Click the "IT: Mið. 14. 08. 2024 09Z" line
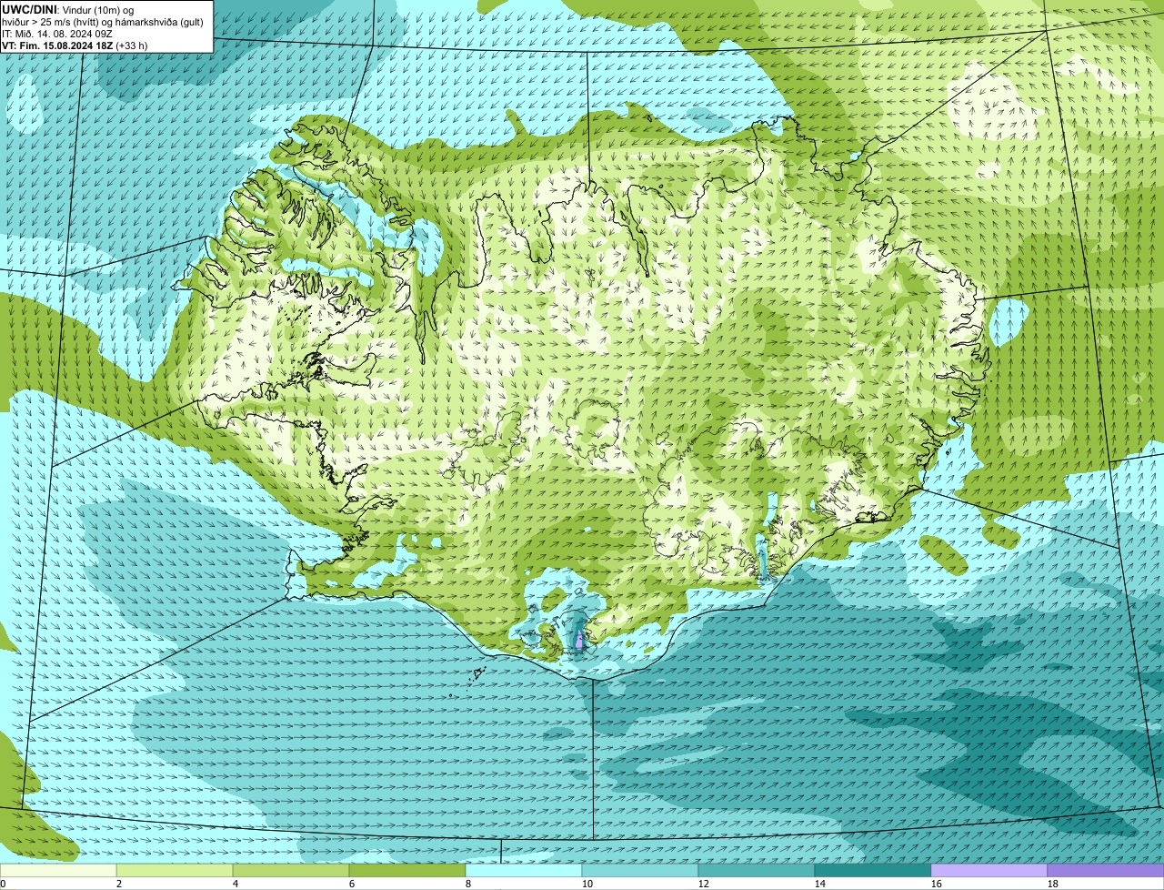 point(57,33)
